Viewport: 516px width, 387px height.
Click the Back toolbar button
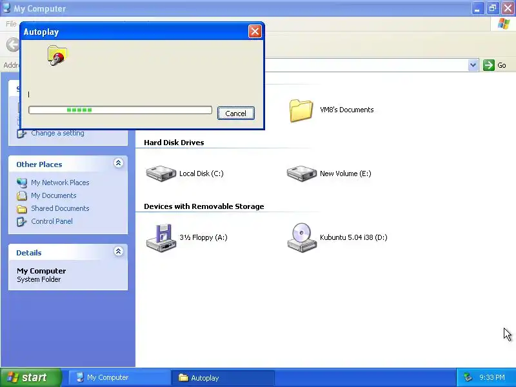click(x=13, y=45)
